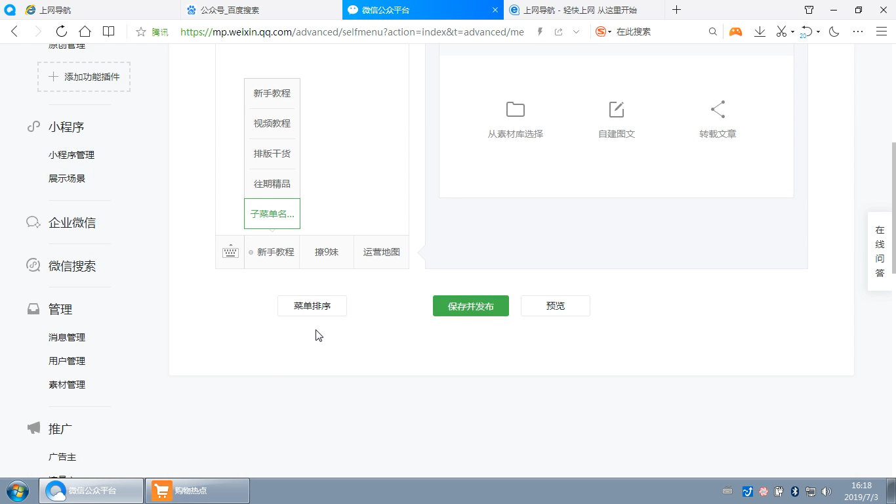This screenshot has height=504, width=896.
Task: Open the three-dot more tools menu
Action: [x=858, y=31]
